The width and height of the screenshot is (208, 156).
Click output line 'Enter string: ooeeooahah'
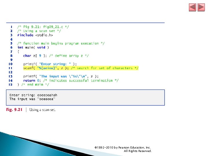click(x=33, y=95)
